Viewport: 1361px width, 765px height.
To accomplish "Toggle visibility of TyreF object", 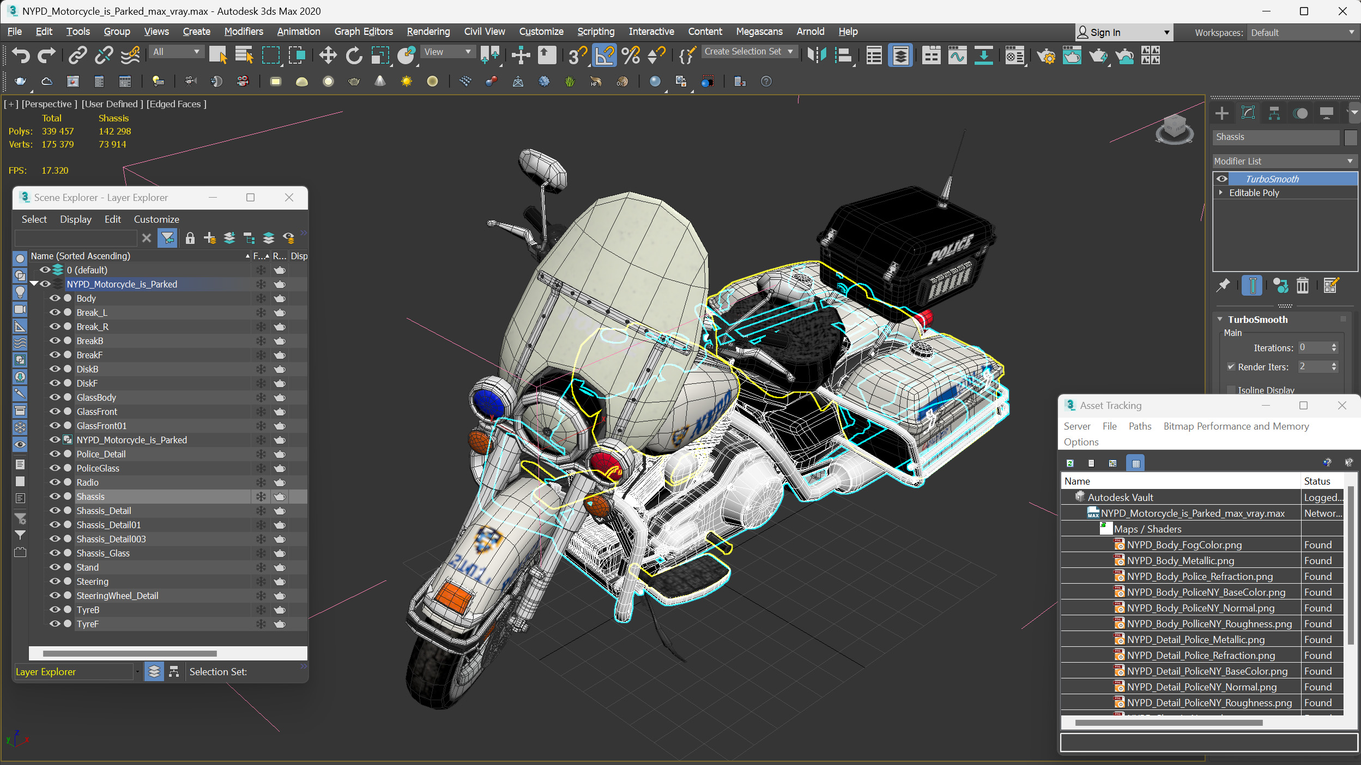I will 55,623.
